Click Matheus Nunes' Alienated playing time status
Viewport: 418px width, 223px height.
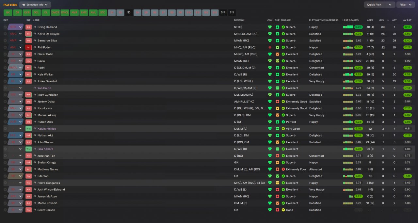coord(315,169)
